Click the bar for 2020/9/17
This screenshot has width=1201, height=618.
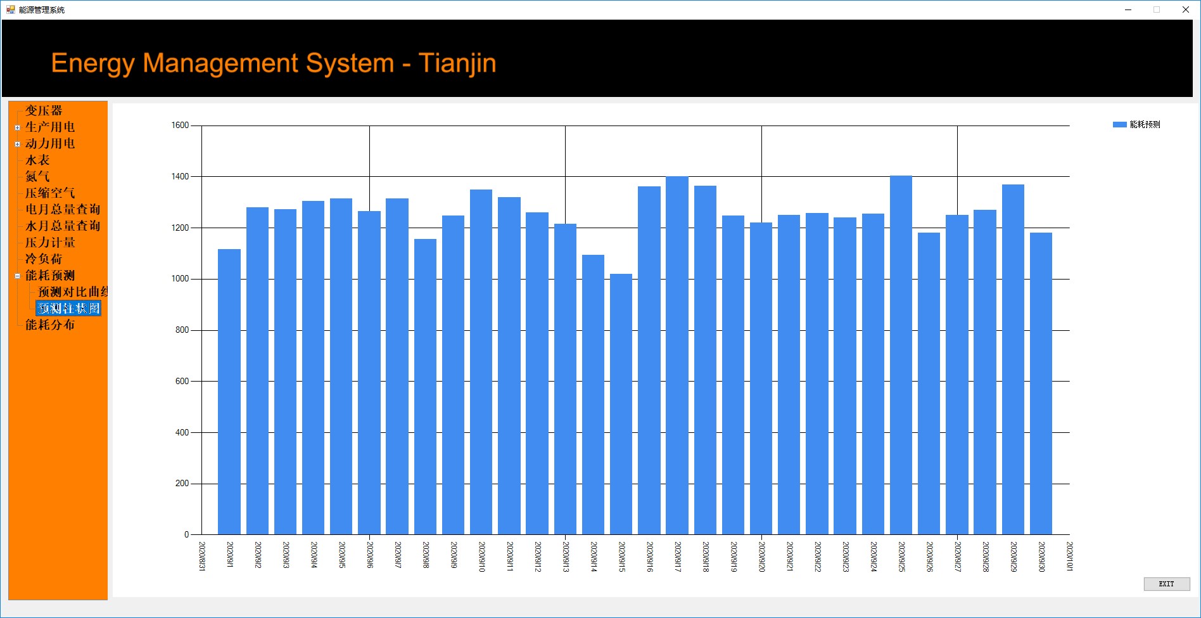[677, 355]
